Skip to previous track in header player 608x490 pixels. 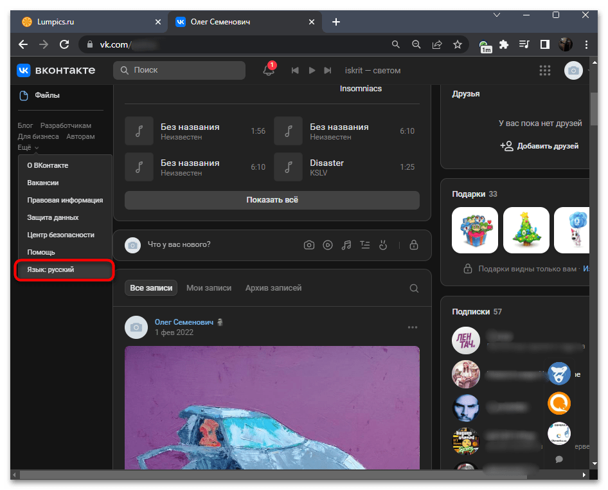coord(295,70)
